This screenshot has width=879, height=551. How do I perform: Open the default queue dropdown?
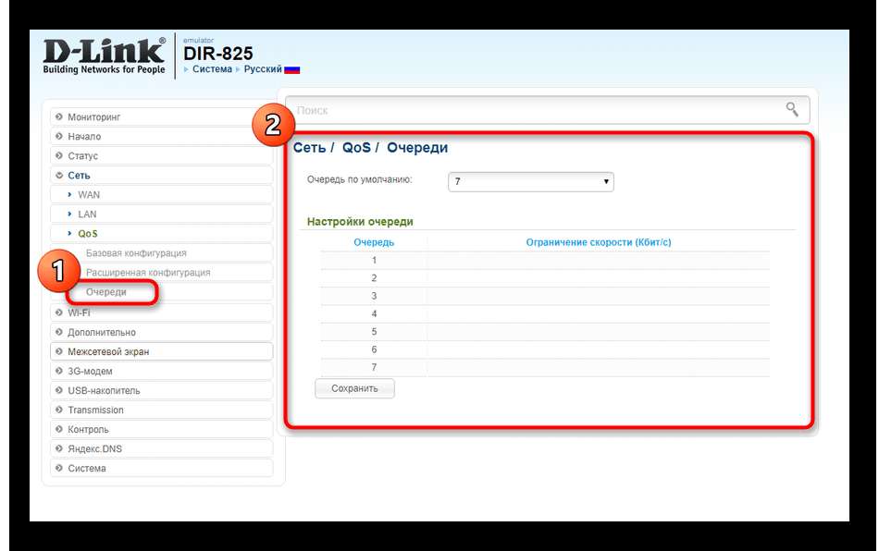531,181
